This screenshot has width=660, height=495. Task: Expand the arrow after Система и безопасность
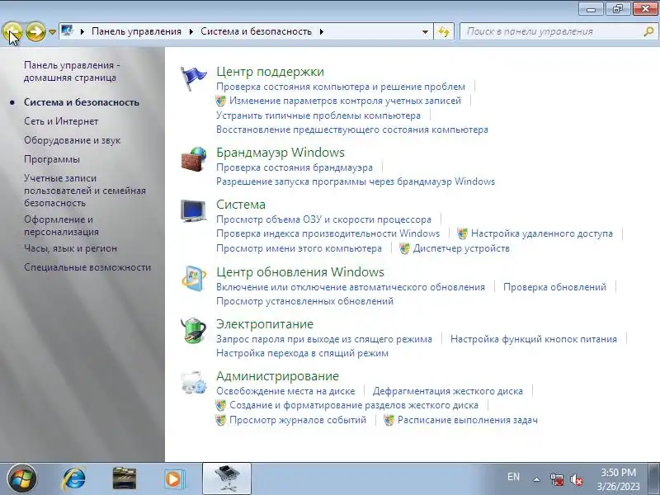[322, 31]
